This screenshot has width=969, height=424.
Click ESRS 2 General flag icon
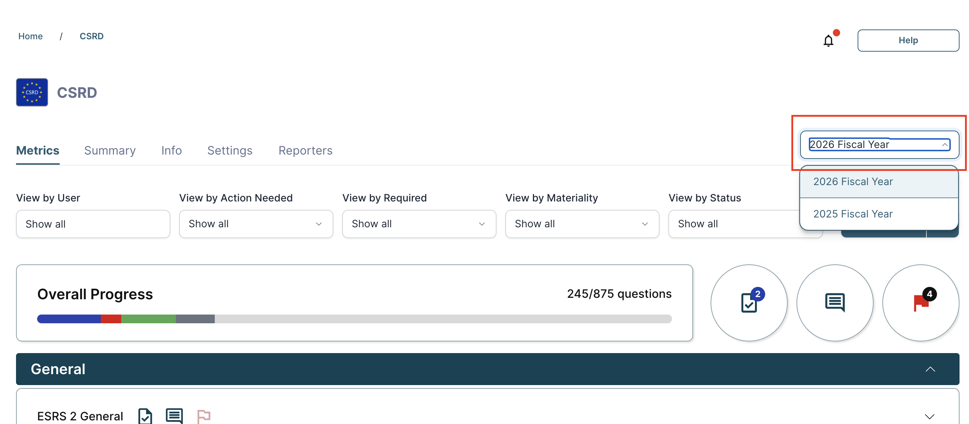coord(203,416)
